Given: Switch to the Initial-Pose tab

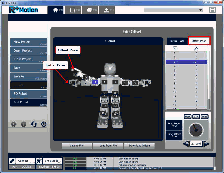Looking at the screenshot, I should (x=177, y=41).
